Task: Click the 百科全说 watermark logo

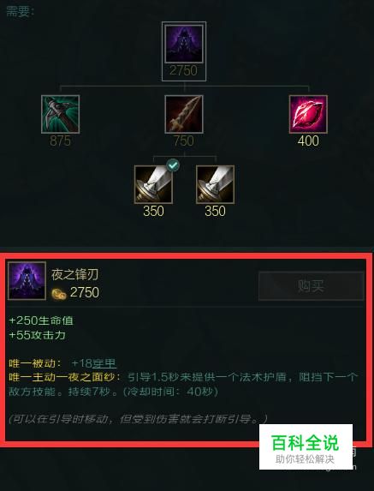Action: (x=306, y=446)
